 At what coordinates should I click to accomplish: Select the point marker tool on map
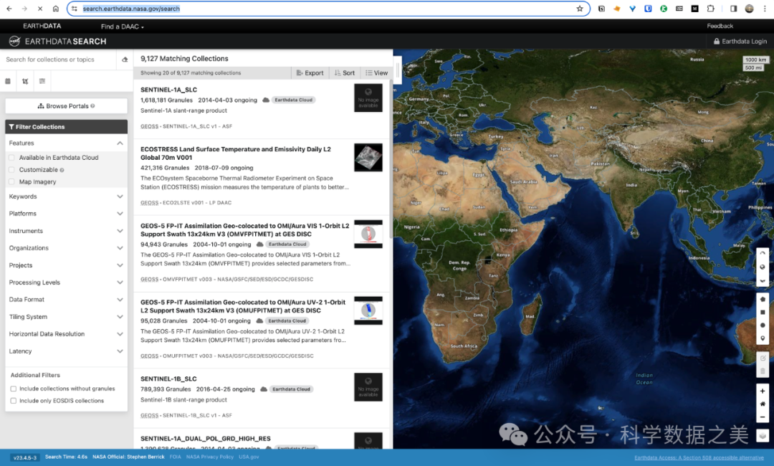(x=763, y=338)
